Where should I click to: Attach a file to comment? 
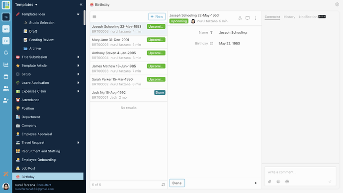pyautogui.click(x=269, y=182)
